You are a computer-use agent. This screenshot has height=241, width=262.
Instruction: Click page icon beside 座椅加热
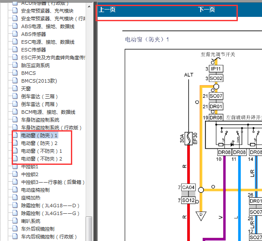pyautogui.click(x=15, y=197)
